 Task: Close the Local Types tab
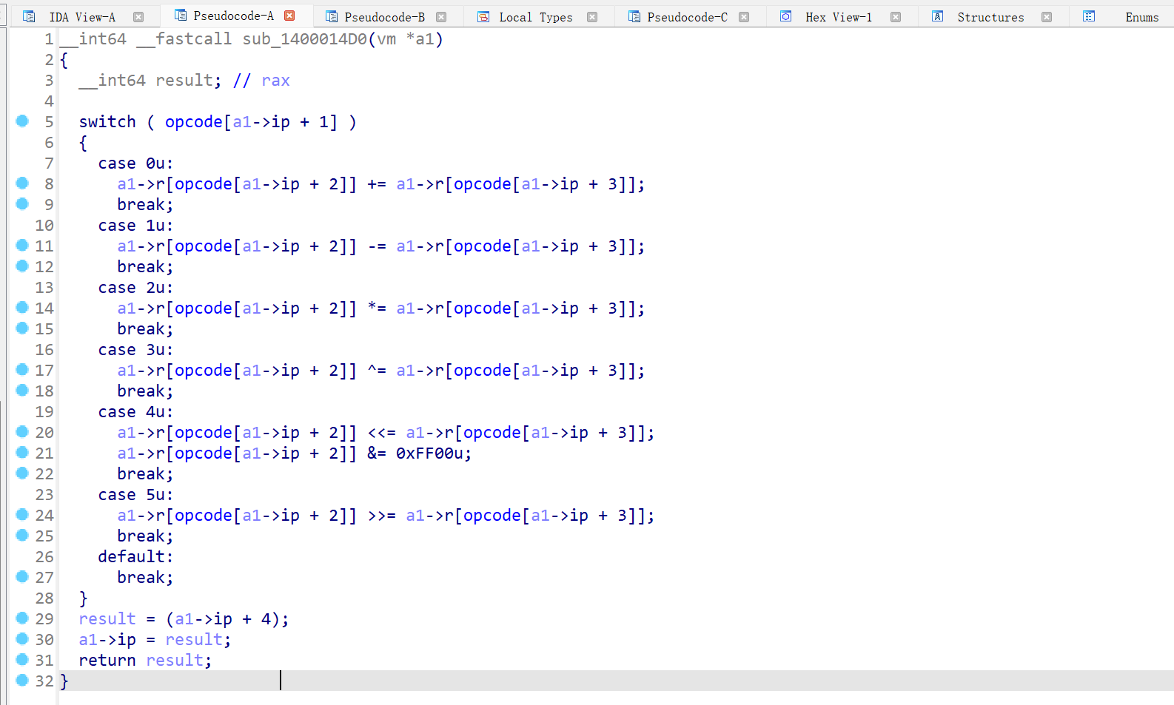tap(592, 17)
